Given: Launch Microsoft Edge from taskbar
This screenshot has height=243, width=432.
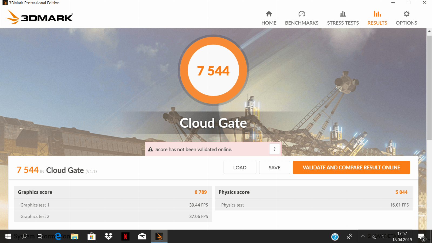Looking at the screenshot, I should coord(58,237).
